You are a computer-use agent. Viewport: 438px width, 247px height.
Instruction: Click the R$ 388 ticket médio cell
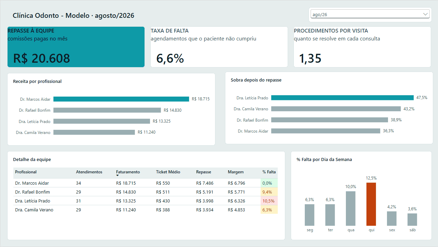(163, 210)
